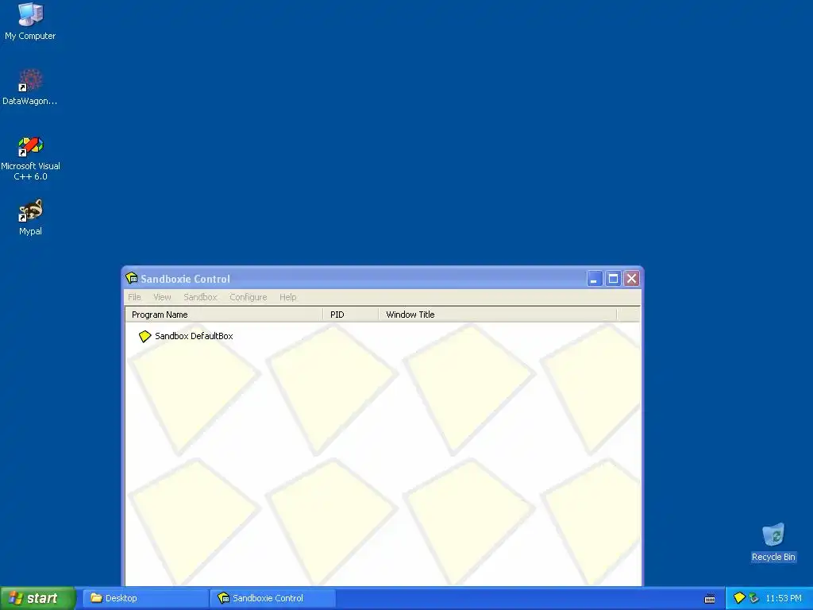
Task: Close the Sandboxie Control window
Action: point(631,279)
